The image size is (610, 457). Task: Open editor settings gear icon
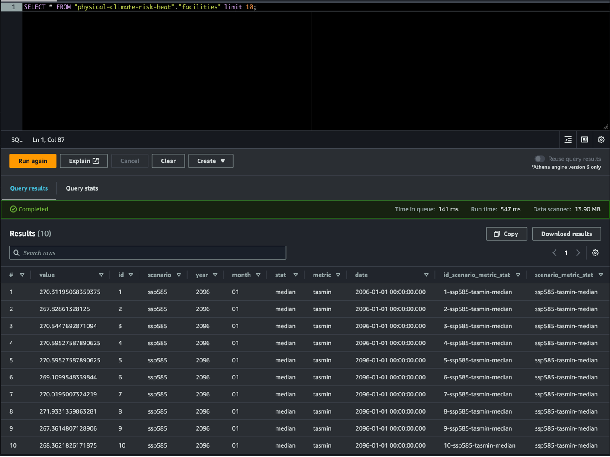click(x=601, y=140)
